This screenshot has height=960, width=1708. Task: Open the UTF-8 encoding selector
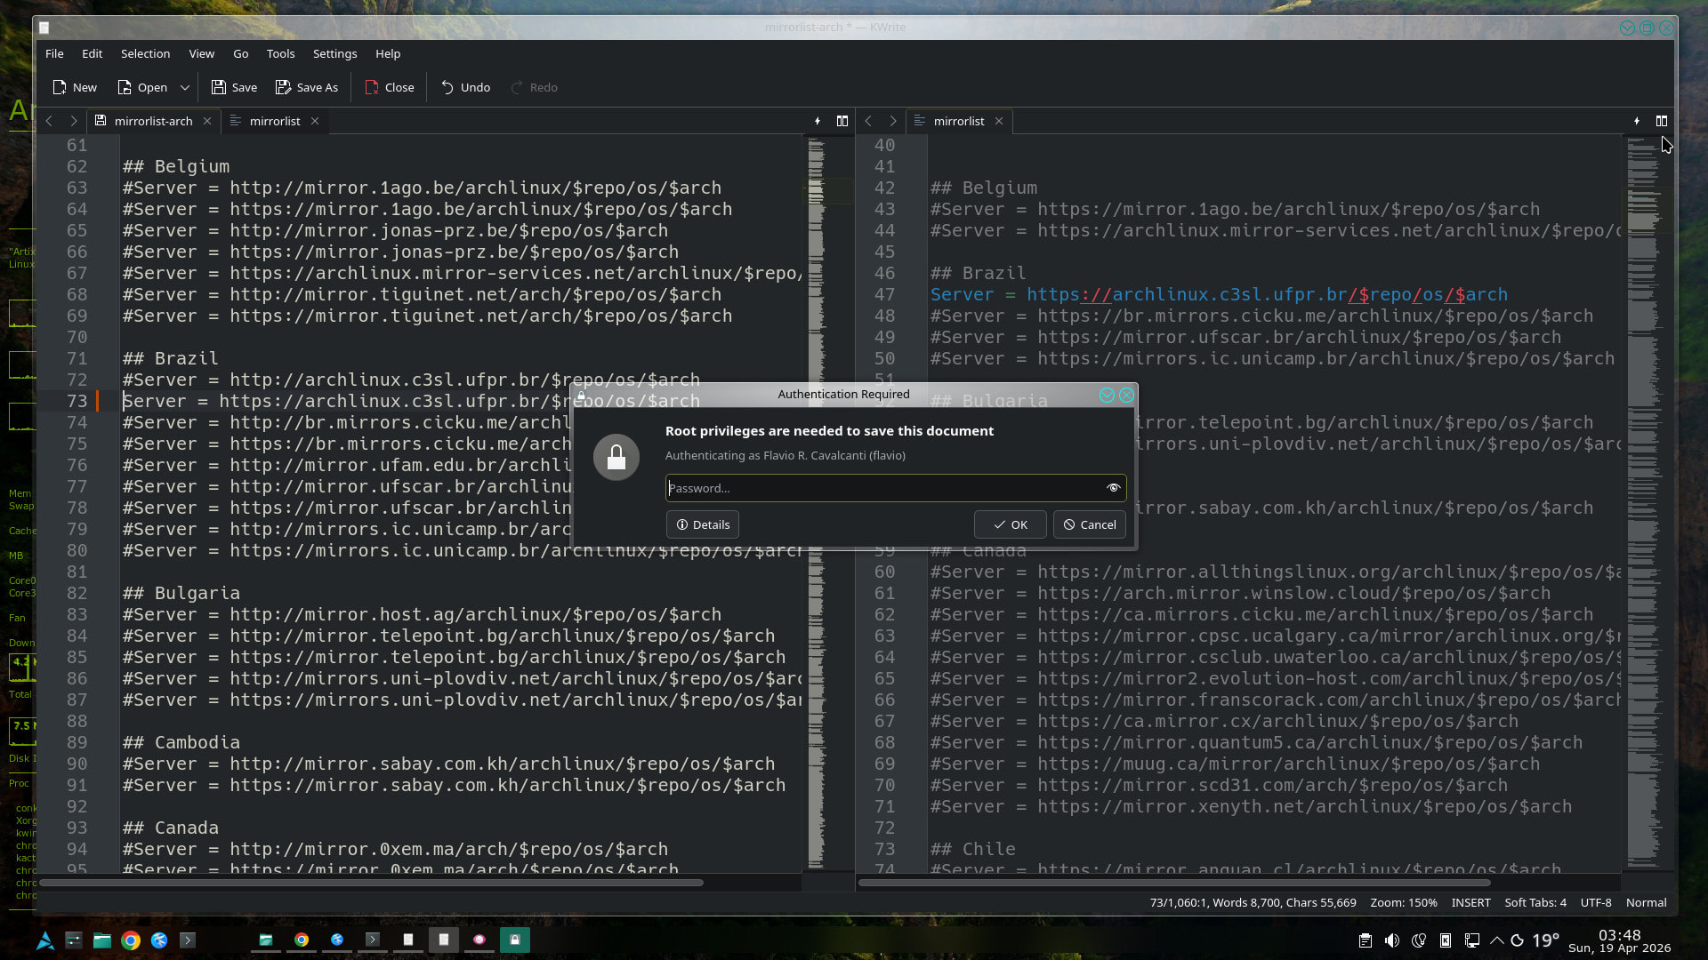tap(1595, 902)
